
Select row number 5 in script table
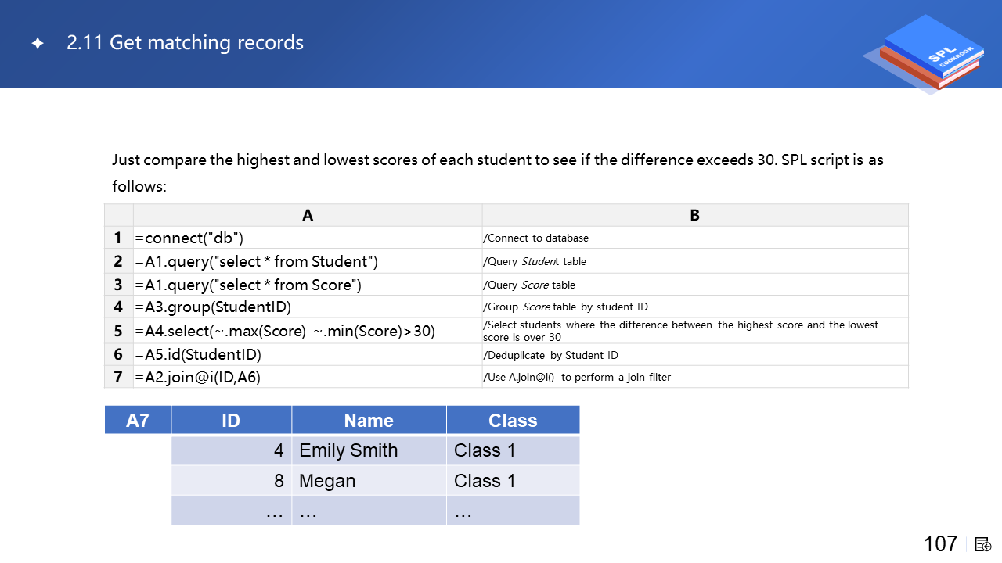pyautogui.click(x=118, y=331)
